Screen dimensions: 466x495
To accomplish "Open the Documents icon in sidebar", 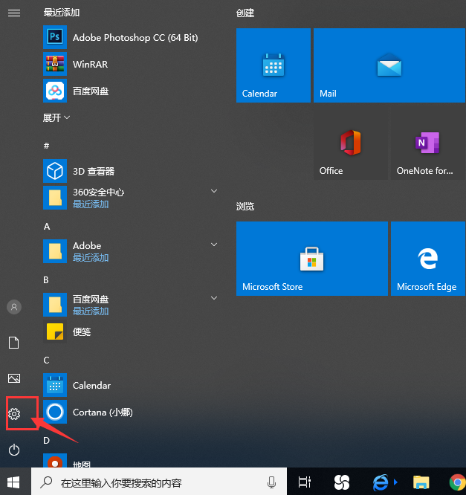I will tap(14, 343).
